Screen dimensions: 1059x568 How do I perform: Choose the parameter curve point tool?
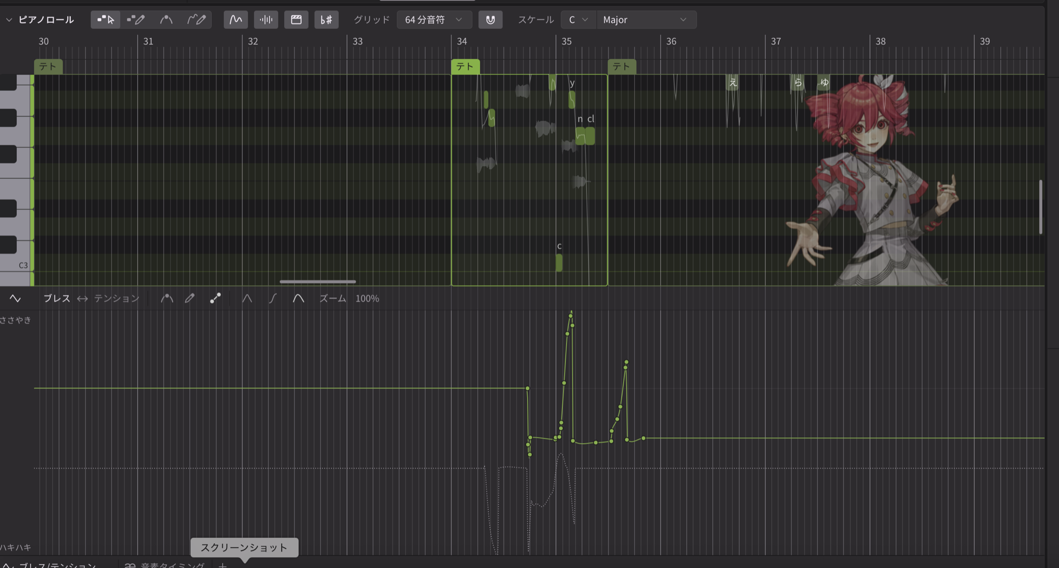click(x=167, y=299)
